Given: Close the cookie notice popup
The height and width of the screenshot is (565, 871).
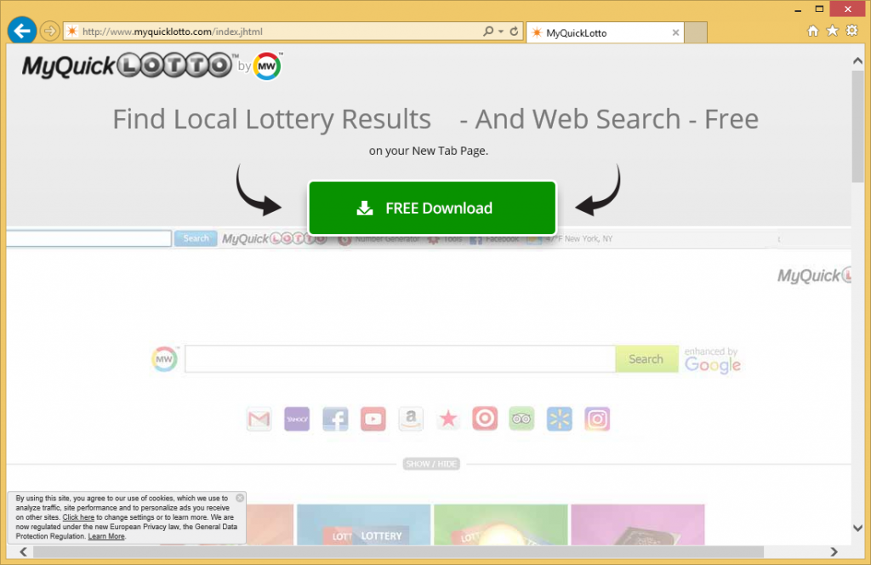Looking at the screenshot, I should pos(240,498).
